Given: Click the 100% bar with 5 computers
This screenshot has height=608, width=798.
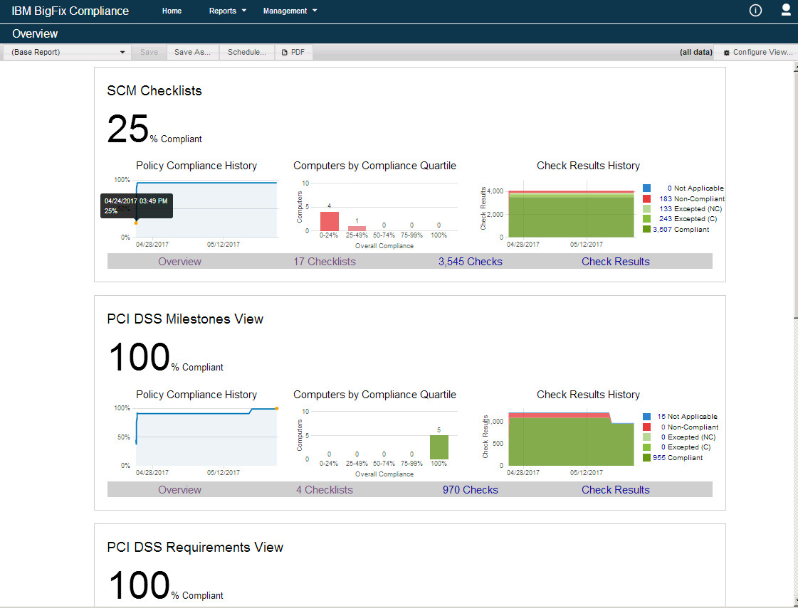Looking at the screenshot, I should pyautogui.click(x=439, y=447).
